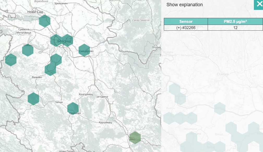263x152 pixels.
Task: Click the Sensor column header
Action: (186, 22)
